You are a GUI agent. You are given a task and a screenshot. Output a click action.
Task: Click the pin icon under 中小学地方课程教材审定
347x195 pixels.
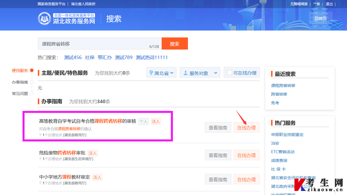coord(40,183)
